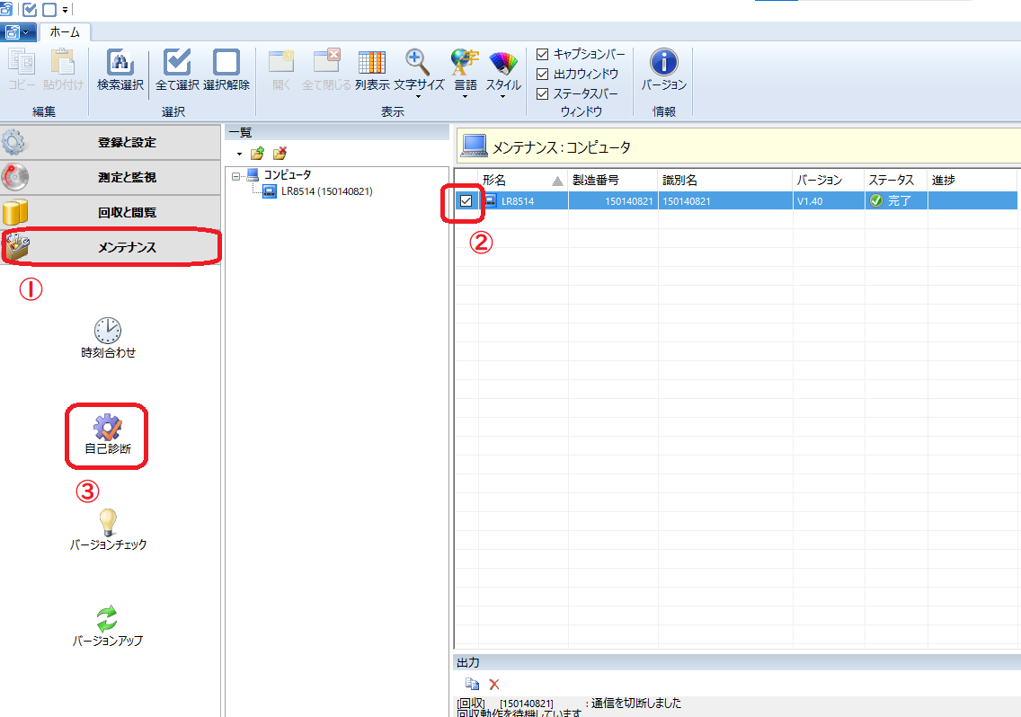Image resolution: width=1021 pixels, height=717 pixels.
Task: Show the バージョン version information
Action: click(x=664, y=72)
